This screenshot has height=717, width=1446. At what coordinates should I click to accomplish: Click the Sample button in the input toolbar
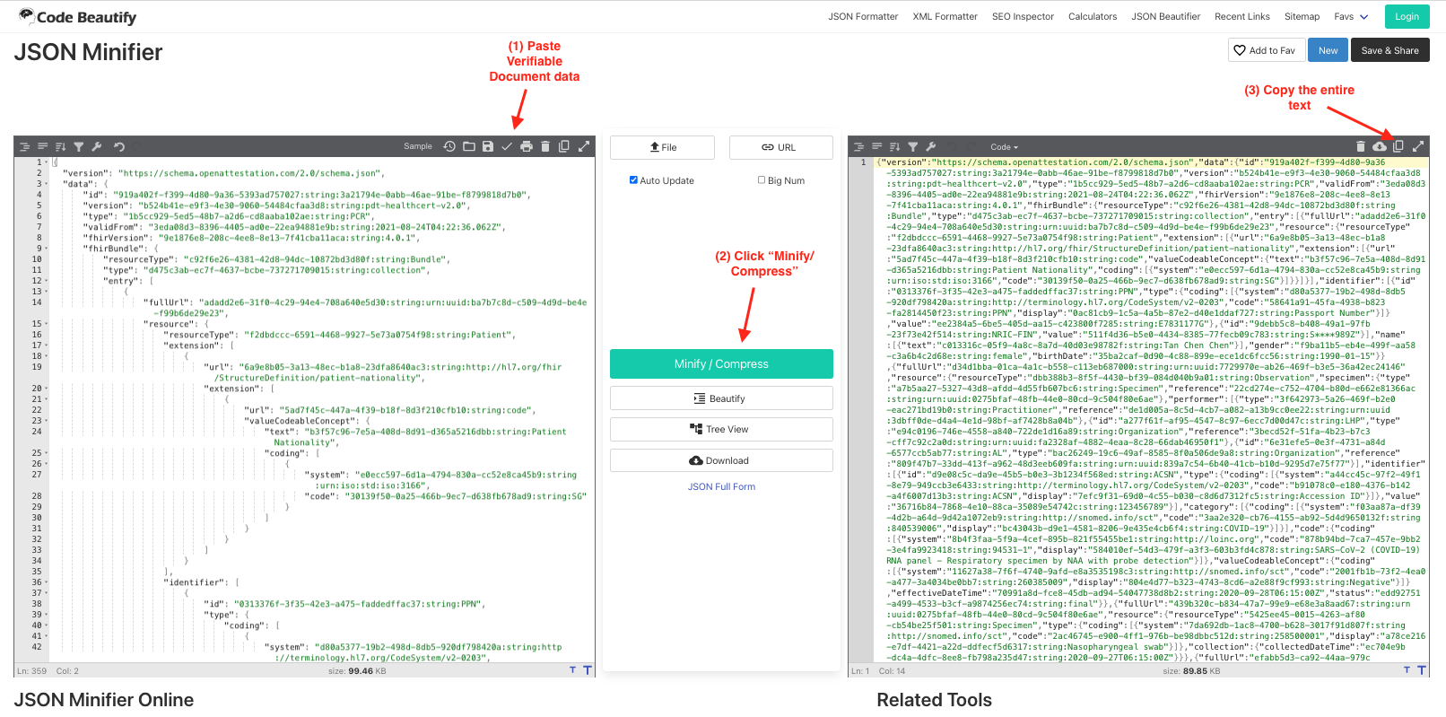click(x=418, y=146)
